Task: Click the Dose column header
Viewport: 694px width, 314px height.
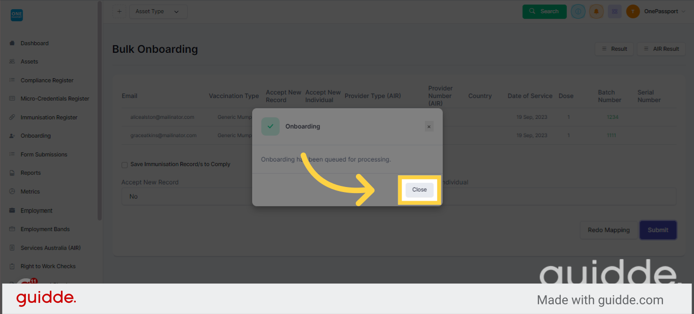Action: [x=566, y=96]
